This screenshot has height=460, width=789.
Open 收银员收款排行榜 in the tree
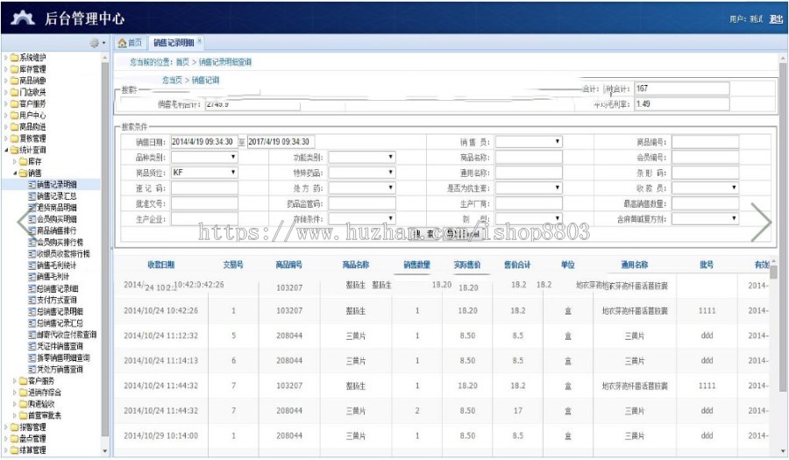63,254
